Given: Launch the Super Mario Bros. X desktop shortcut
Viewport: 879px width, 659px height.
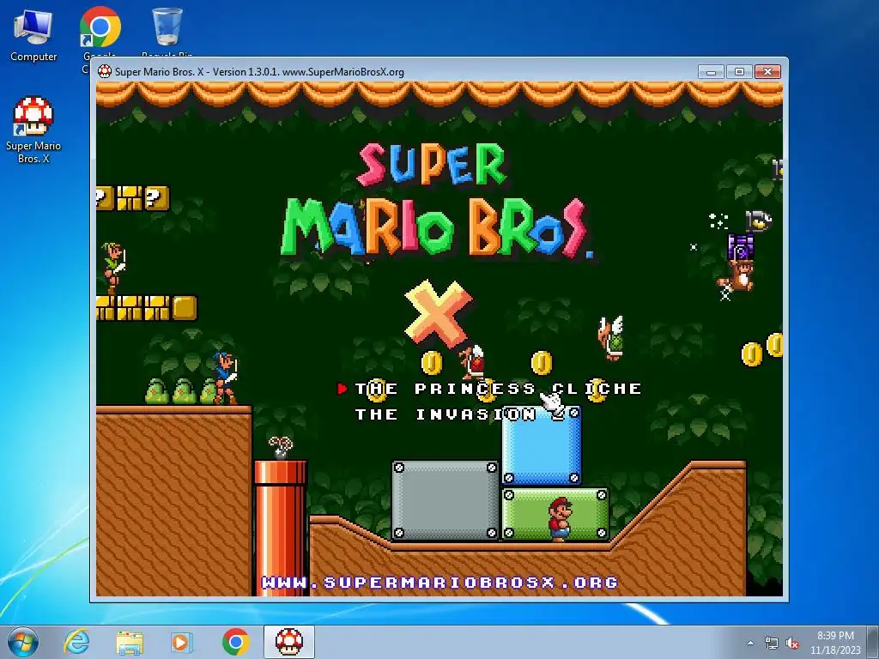Looking at the screenshot, I should 33,130.
